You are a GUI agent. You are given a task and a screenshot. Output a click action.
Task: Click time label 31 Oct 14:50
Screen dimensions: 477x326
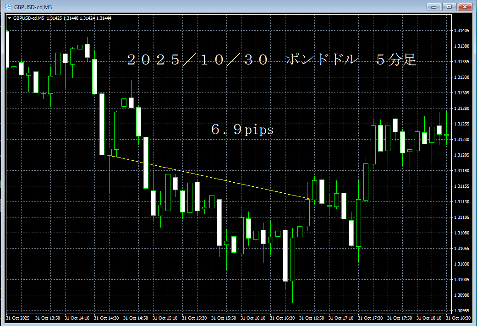[x=136, y=318]
